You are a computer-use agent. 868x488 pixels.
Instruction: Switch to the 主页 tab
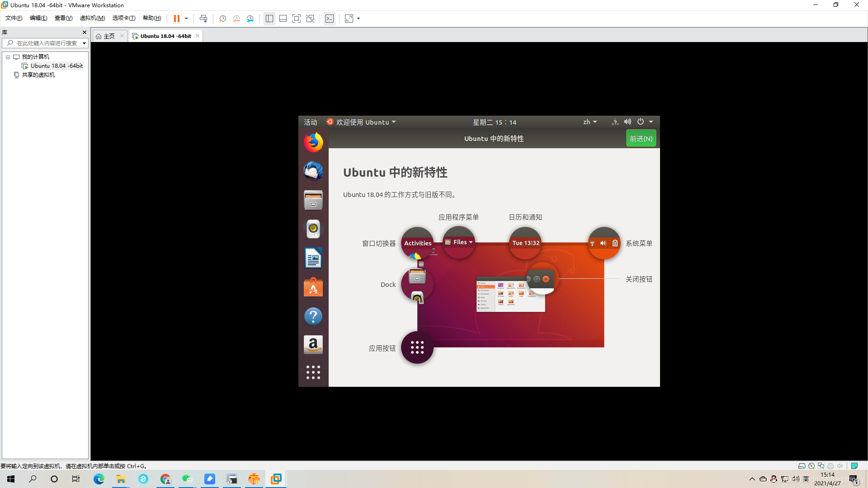pyautogui.click(x=109, y=36)
